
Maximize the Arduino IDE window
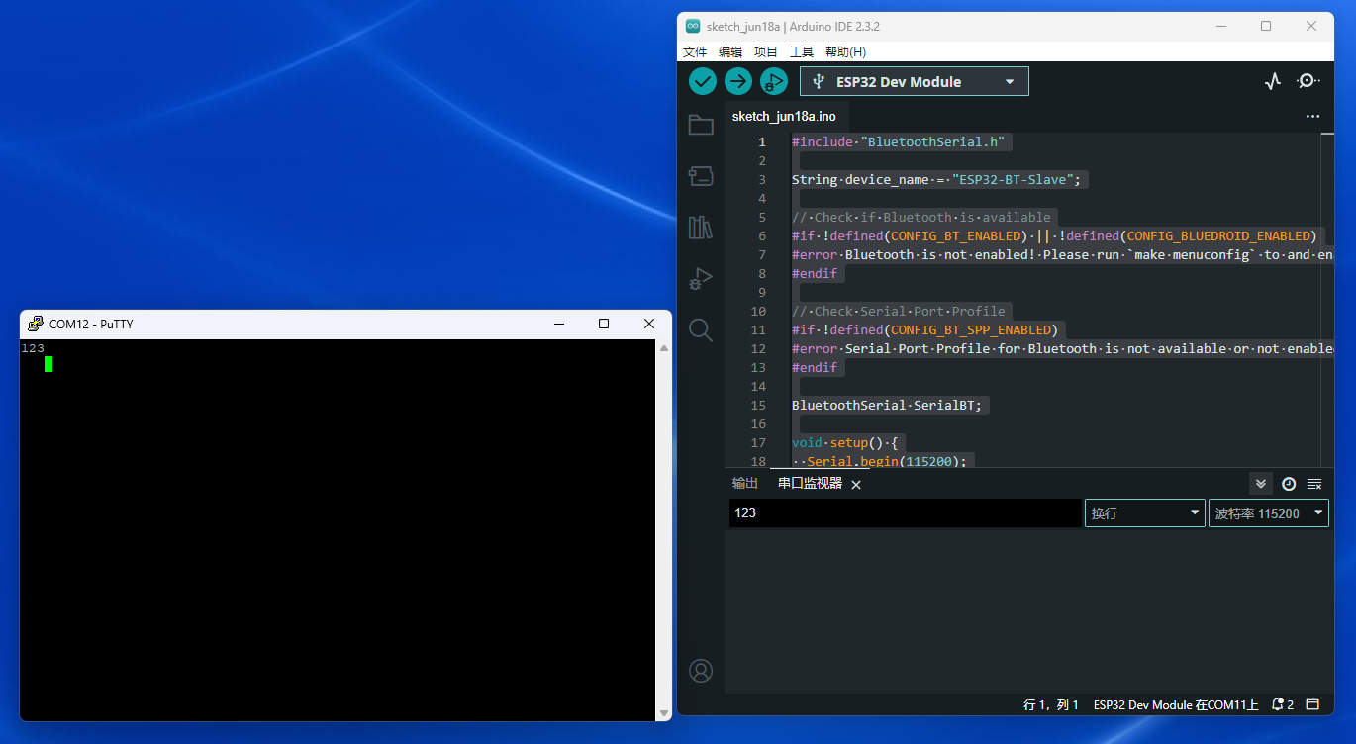(x=1266, y=26)
